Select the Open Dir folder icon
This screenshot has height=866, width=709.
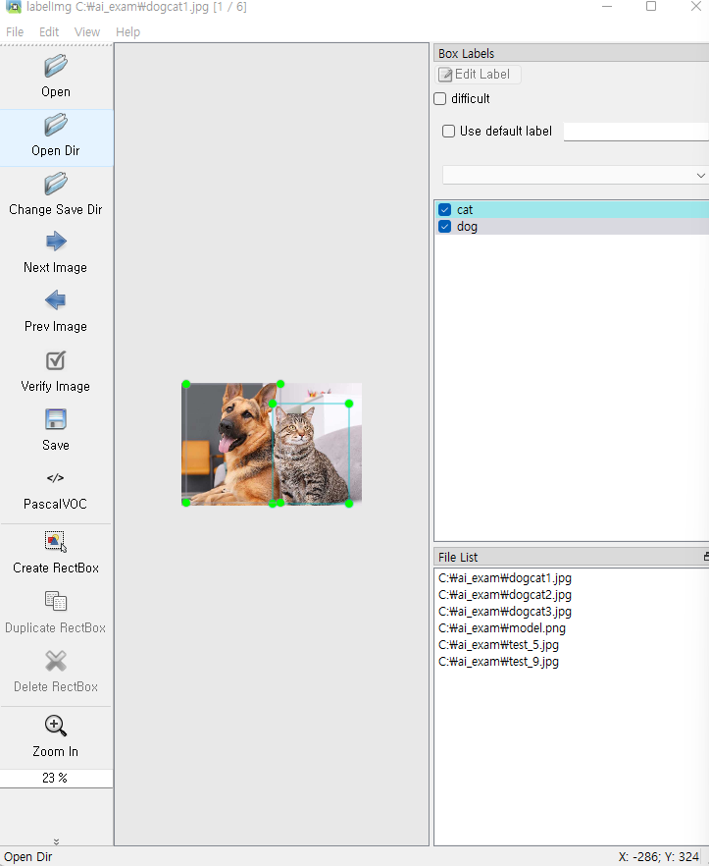click(x=56, y=125)
